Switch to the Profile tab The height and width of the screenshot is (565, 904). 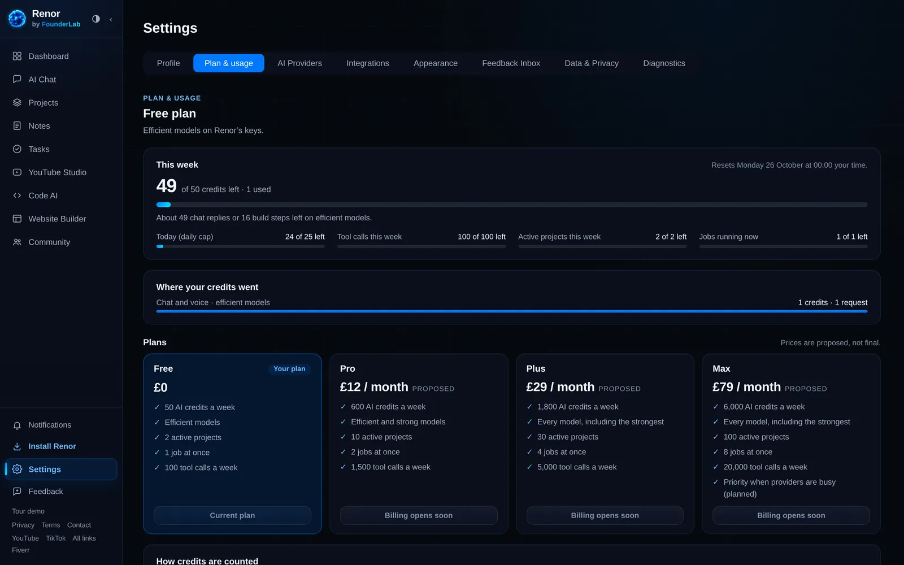[168, 63]
